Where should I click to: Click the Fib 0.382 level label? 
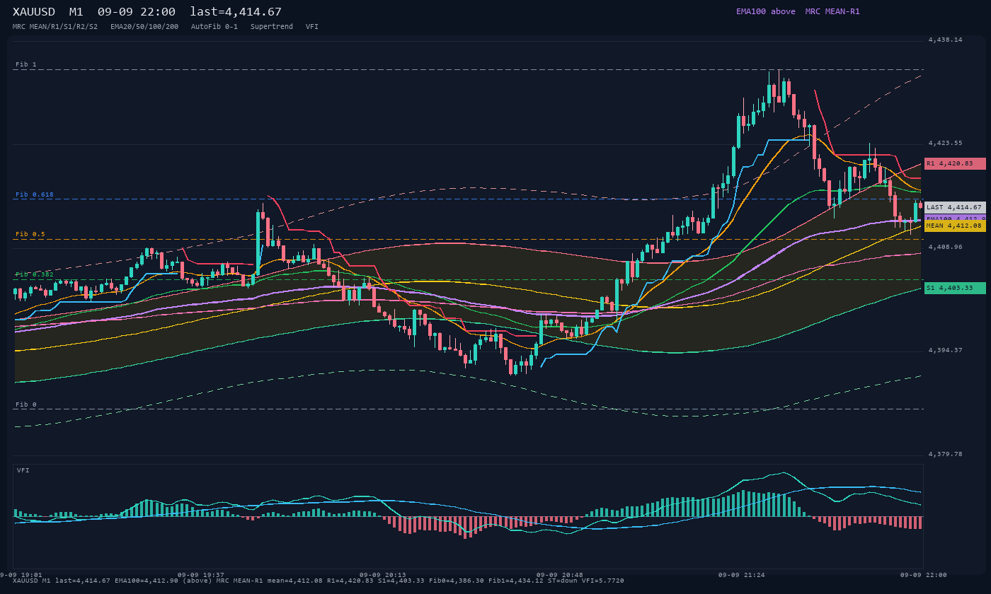pyautogui.click(x=35, y=274)
